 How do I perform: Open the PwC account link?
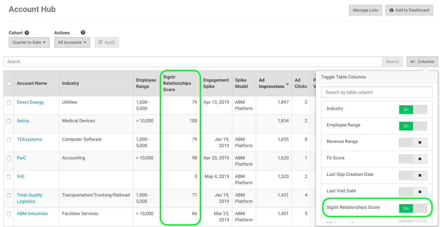coord(21,158)
